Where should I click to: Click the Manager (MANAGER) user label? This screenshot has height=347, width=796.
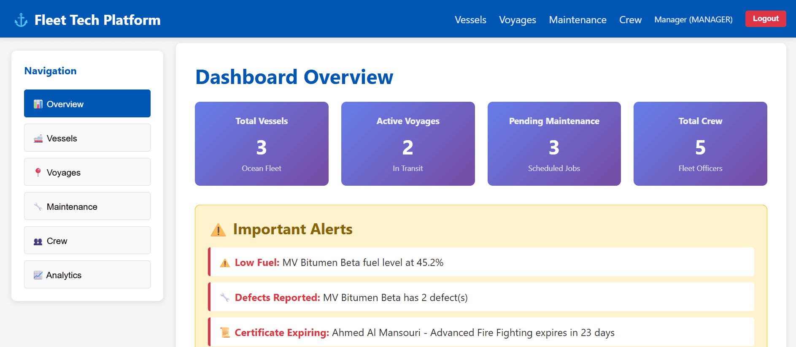point(693,20)
